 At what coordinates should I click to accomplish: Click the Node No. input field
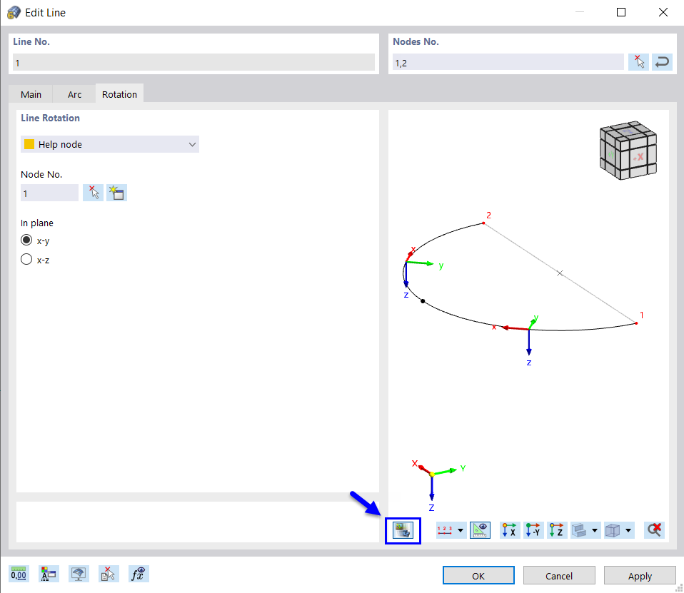click(49, 192)
